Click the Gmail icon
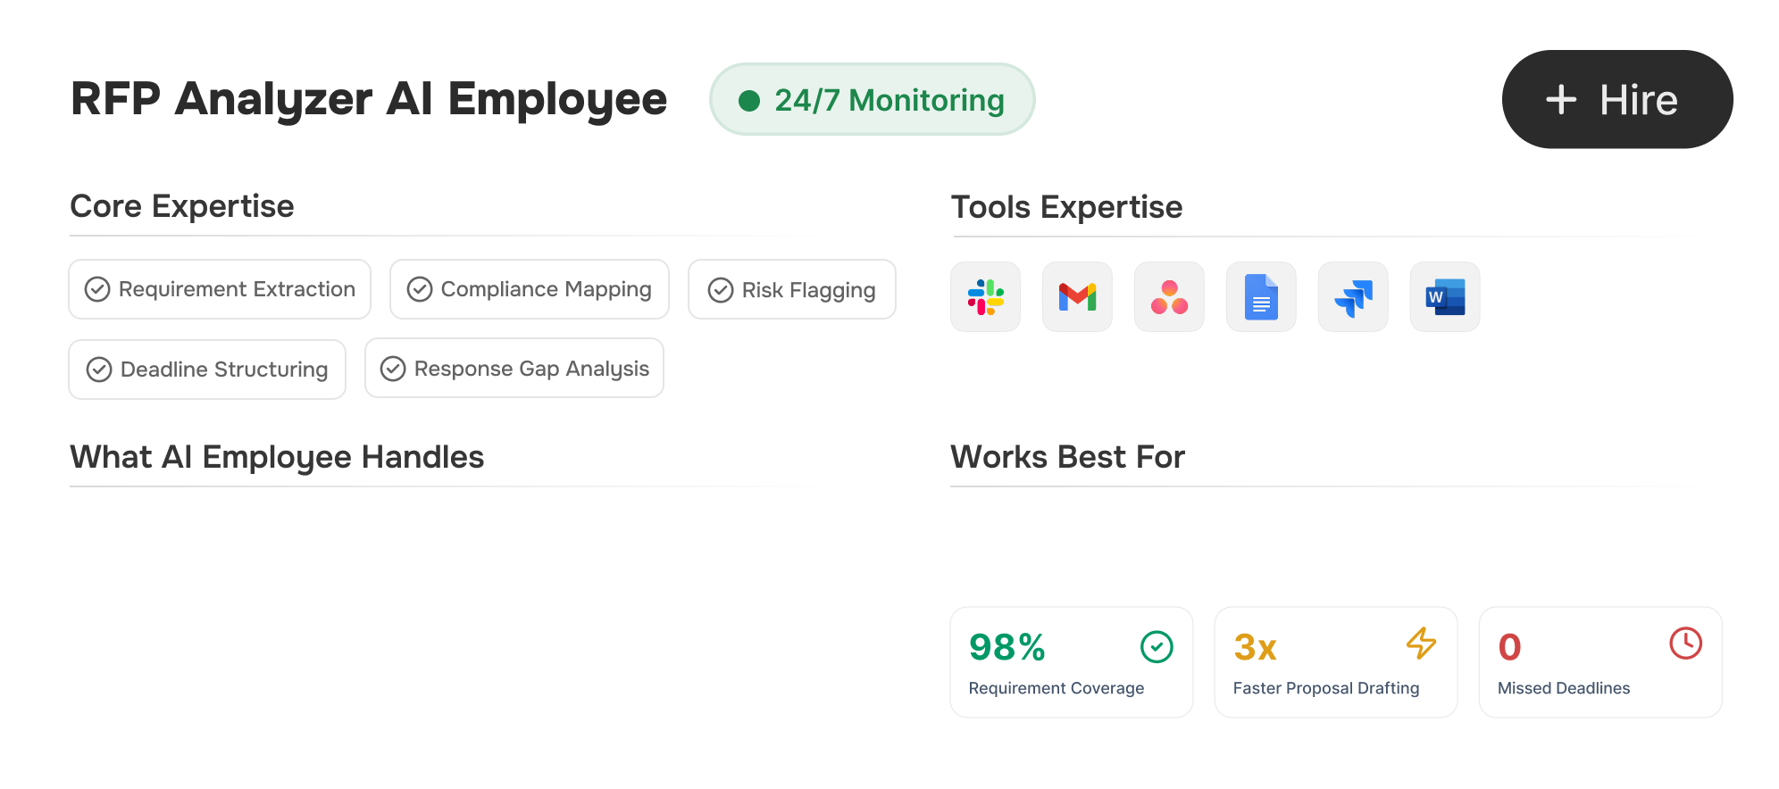Image resolution: width=1779 pixels, height=789 pixels. click(1077, 297)
